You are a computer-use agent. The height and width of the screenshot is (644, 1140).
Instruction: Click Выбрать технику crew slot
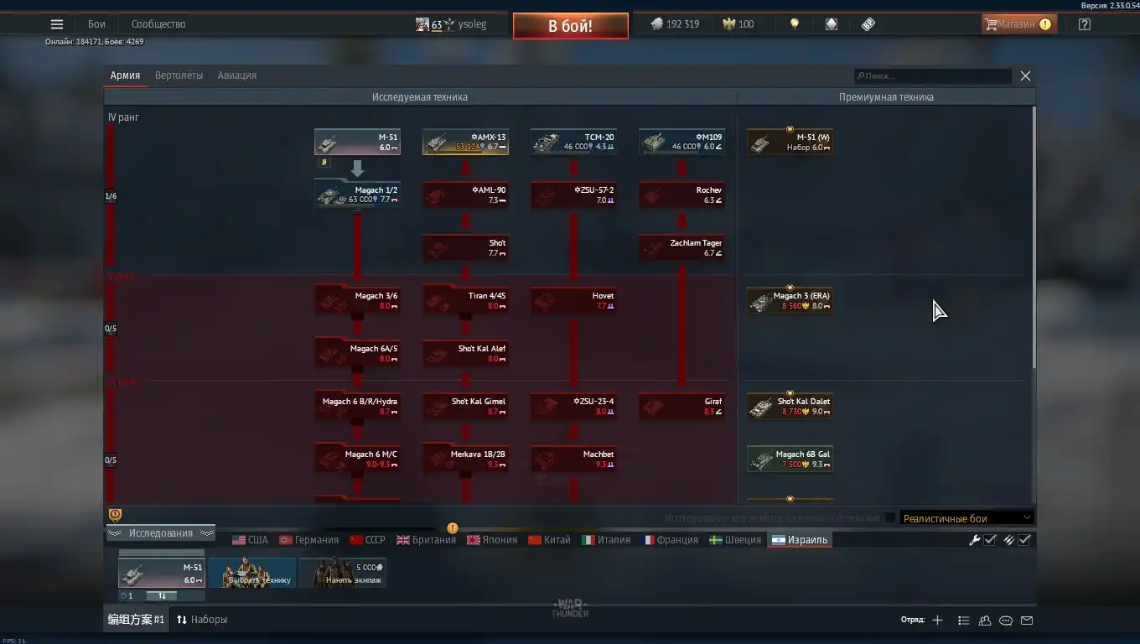pos(252,572)
